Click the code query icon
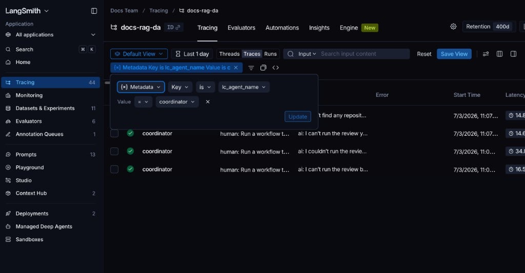Viewport: 525px width, 273px height. pos(275,68)
